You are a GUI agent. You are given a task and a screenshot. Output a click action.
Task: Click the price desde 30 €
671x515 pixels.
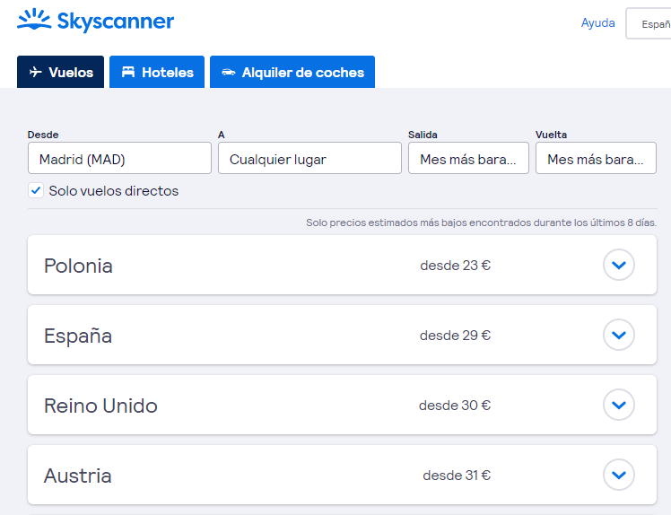[455, 405]
